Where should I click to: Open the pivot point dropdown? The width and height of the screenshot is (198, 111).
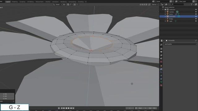pyautogui.click(x=65, y=5)
